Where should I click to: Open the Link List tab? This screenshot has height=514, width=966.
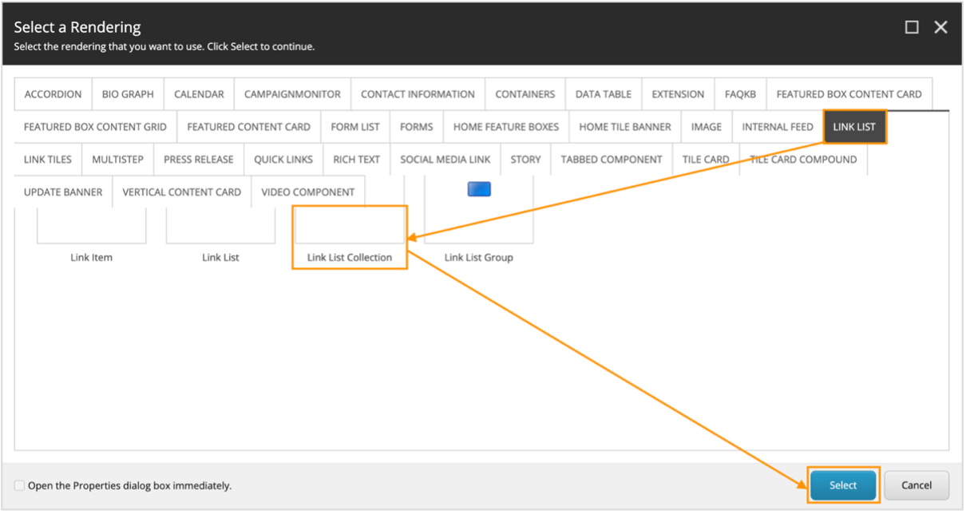(x=854, y=127)
